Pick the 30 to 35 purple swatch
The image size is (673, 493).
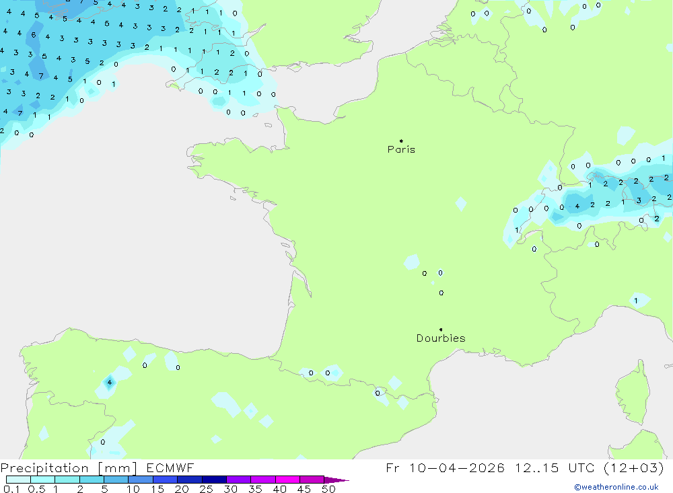(x=239, y=480)
